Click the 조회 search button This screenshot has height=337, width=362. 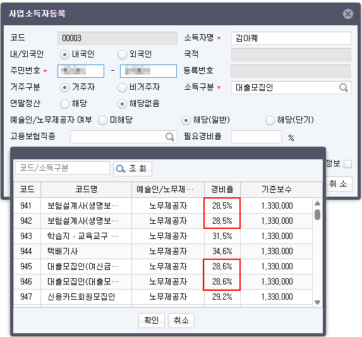pyautogui.click(x=133, y=169)
